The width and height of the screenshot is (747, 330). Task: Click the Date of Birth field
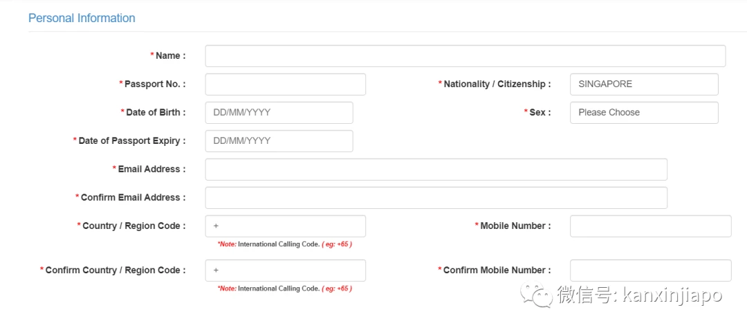point(279,112)
